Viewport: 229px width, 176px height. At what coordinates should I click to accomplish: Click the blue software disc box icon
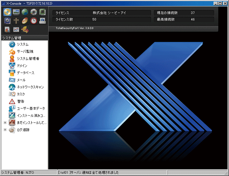(x=7, y=21)
